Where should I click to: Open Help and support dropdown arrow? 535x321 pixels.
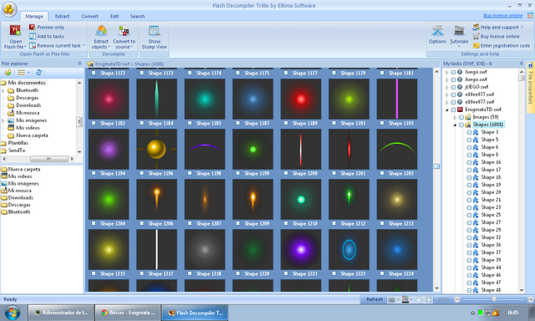(522, 27)
